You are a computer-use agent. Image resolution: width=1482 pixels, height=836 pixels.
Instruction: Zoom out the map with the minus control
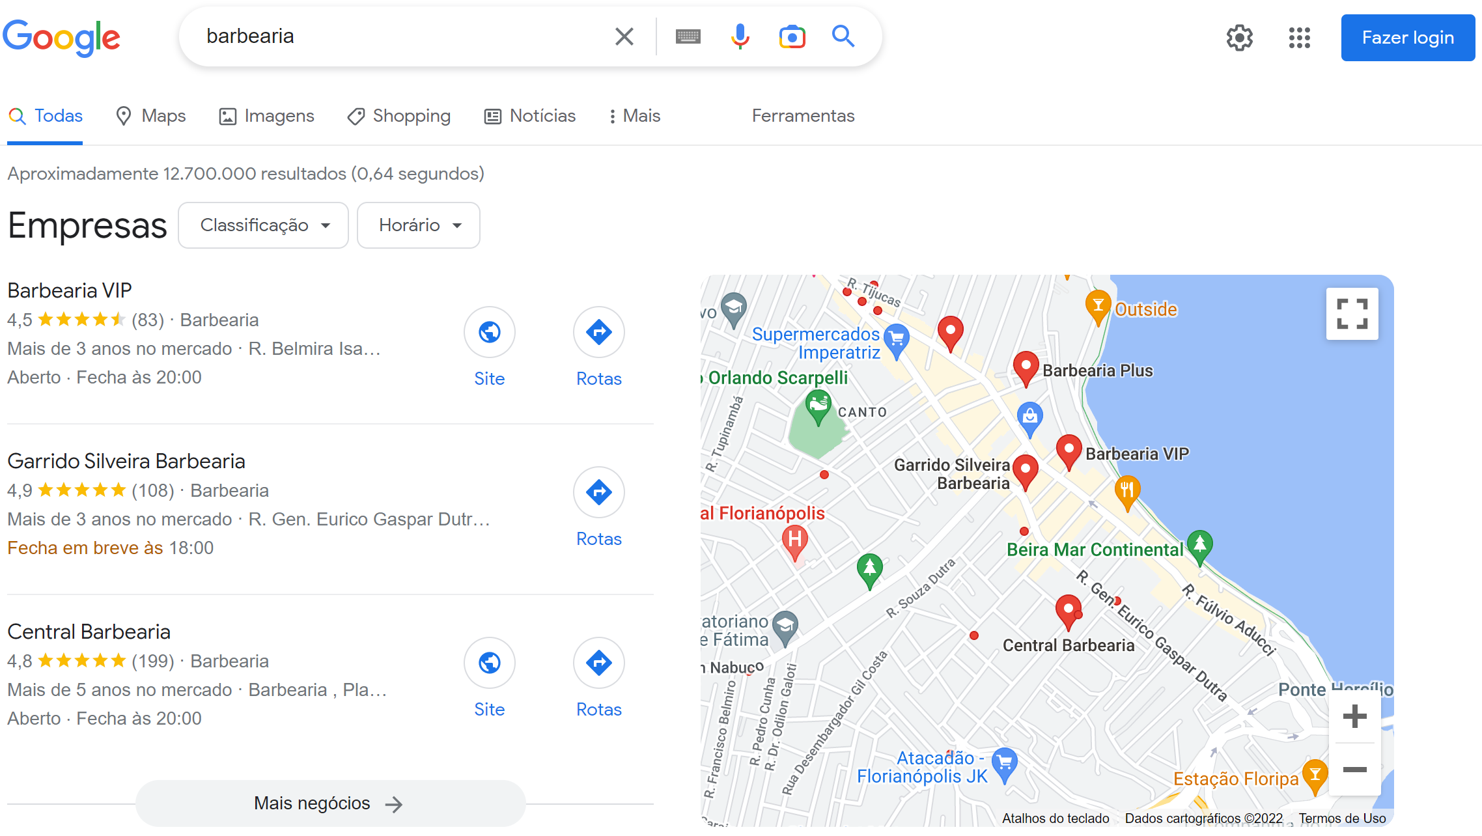tap(1355, 770)
